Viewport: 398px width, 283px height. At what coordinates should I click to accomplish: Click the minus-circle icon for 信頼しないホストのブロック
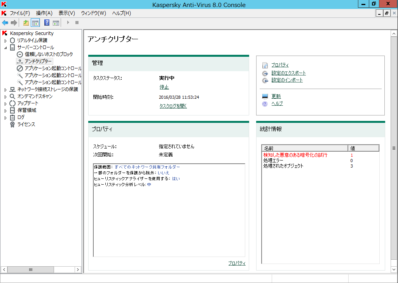click(x=20, y=54)
